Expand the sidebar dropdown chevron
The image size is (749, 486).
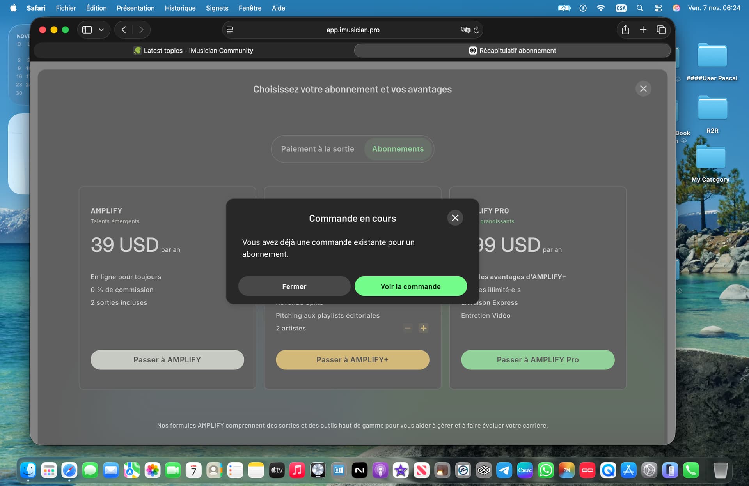click(x=101, y=30)
